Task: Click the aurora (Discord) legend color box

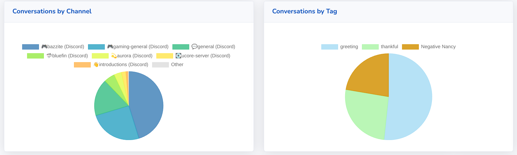Action: click(x=100, y=56)
